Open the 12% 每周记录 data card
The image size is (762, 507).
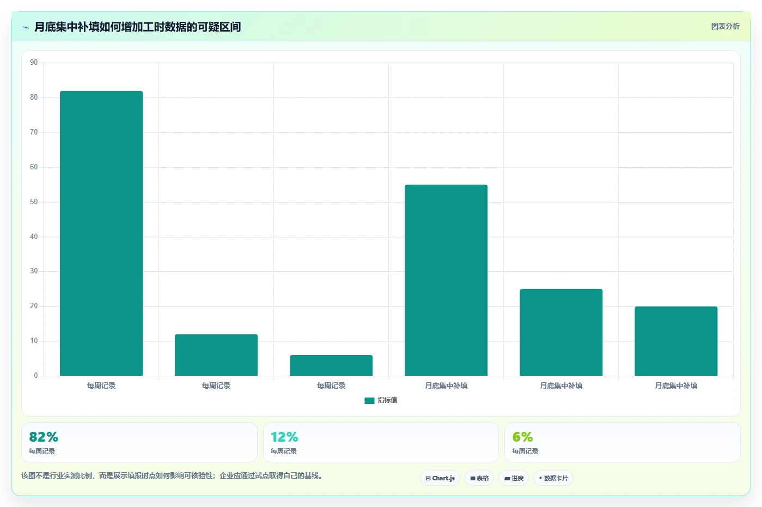click(x=381, y=442)
